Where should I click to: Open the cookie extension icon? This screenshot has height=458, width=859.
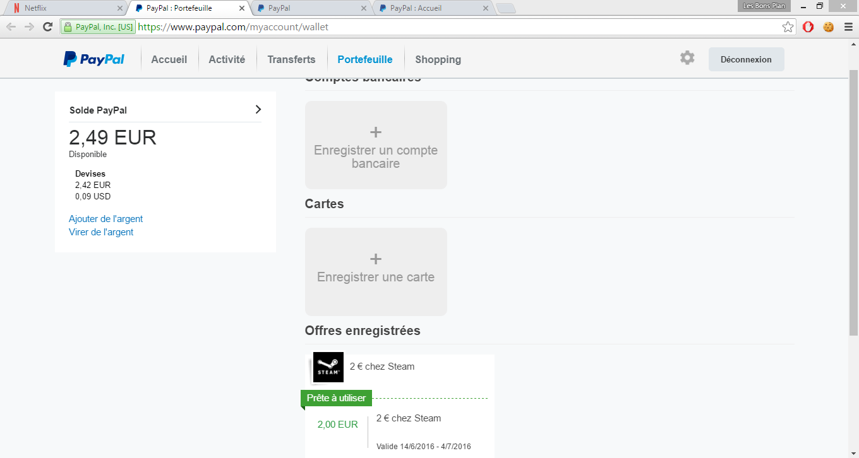click(x=828, y=27)
